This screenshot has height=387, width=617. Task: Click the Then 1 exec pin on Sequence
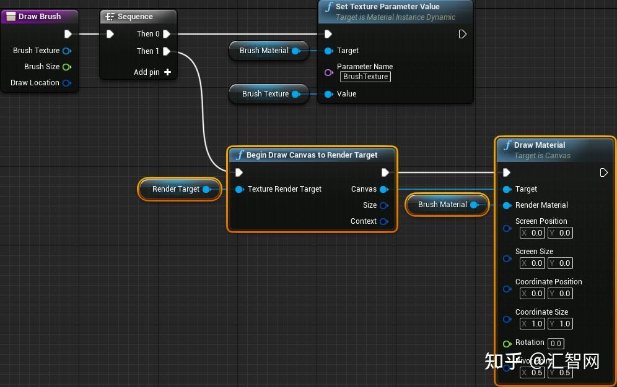[x=165, y=51]
